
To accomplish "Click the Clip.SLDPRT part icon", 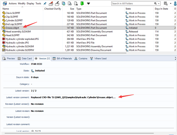I will point(4,17).
